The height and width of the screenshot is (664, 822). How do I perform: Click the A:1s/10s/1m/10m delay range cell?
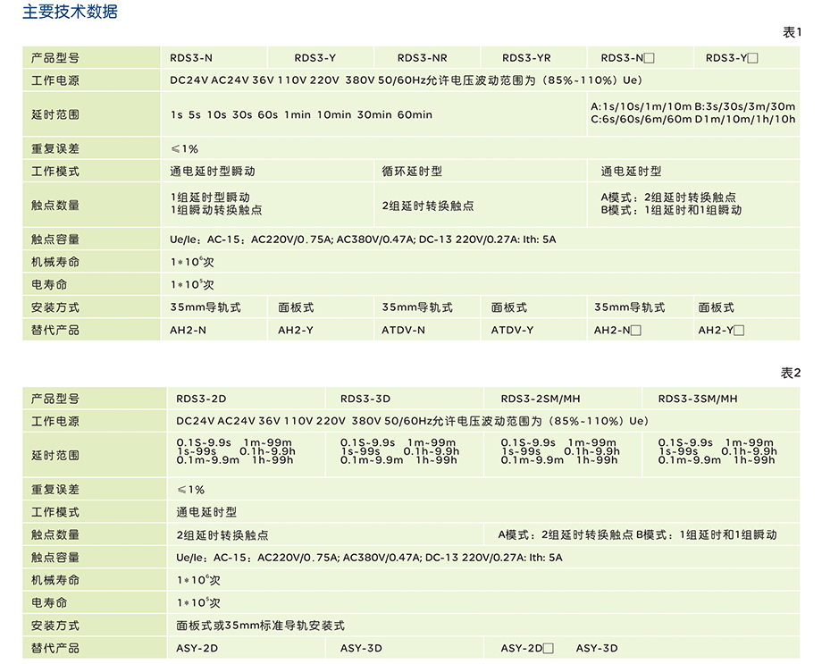click(x=693, y=113)
